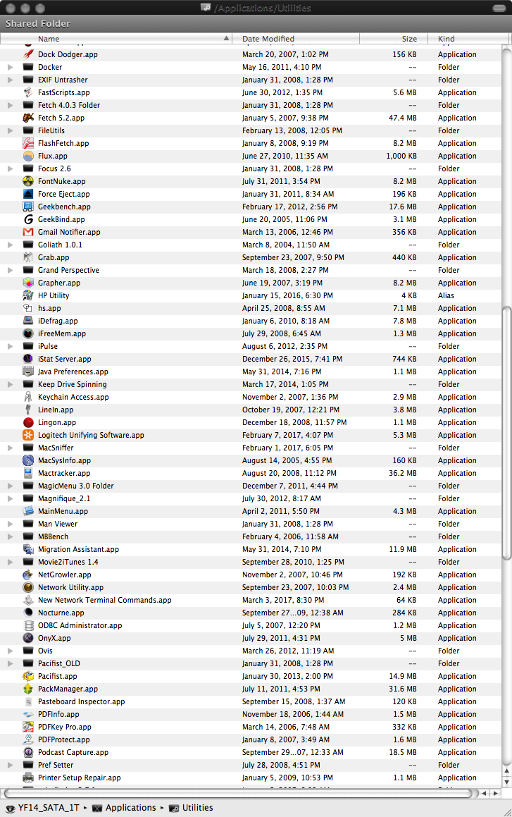Expand the EXIF Untrasher folder
This screenshot has height=817, width=512.
coord(10,80)
